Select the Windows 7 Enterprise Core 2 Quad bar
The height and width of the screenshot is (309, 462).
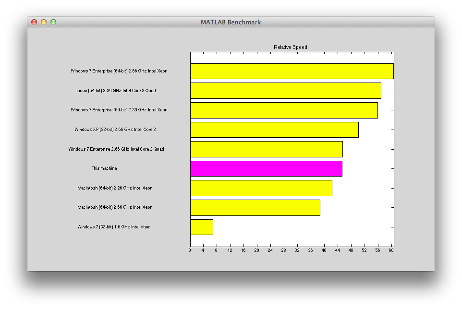267,149
